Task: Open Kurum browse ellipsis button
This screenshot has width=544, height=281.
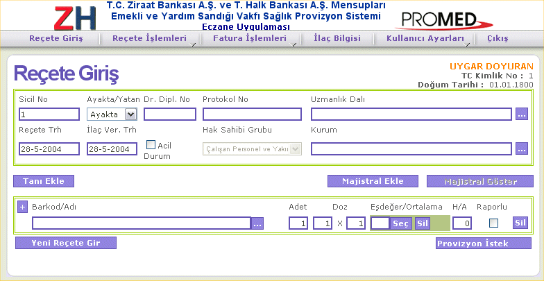Action: [522, 148]
